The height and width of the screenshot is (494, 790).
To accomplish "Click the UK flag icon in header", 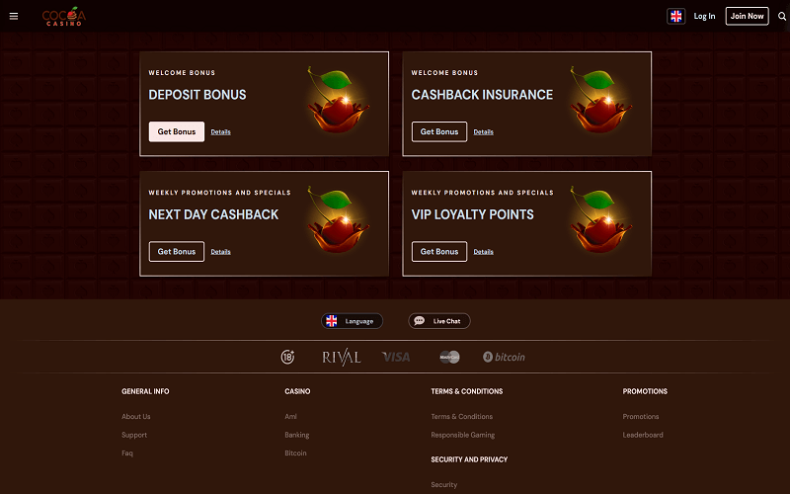I will (675, 16).
